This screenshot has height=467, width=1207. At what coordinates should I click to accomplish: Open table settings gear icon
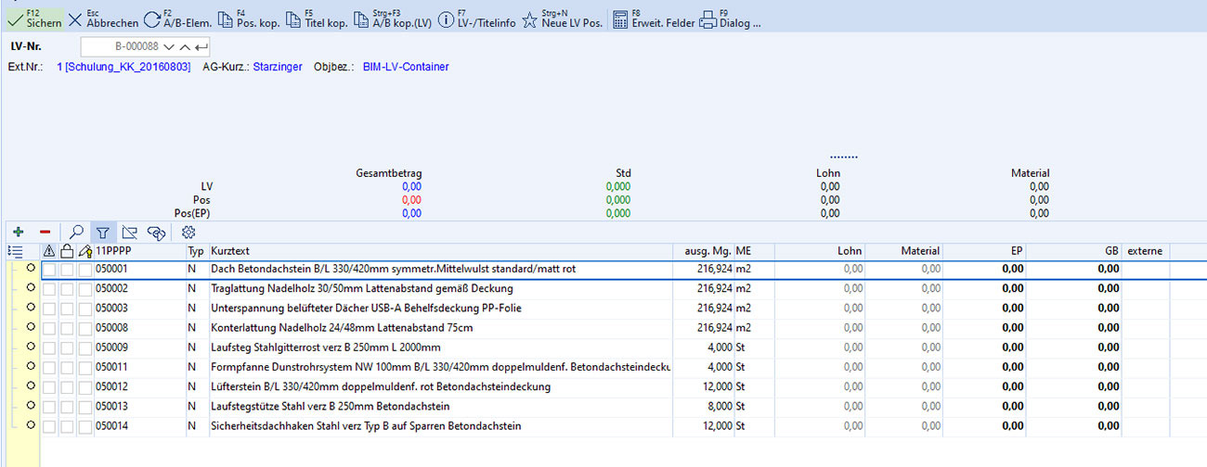coord(188,233)
